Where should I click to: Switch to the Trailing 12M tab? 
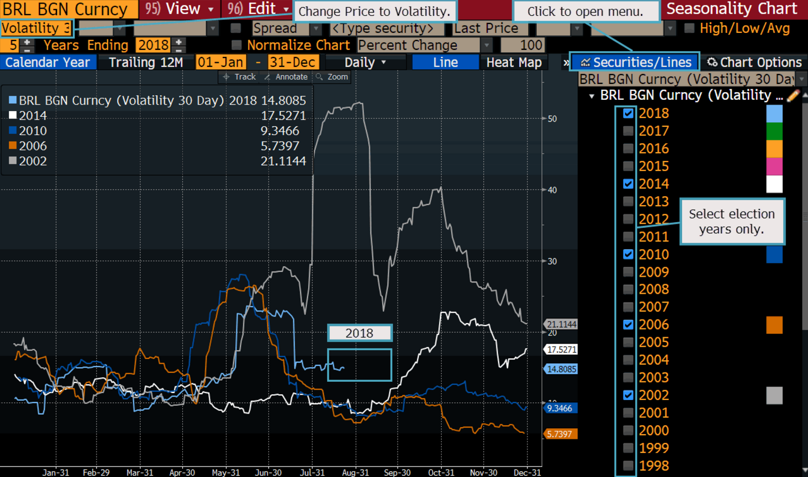click(146, 62)
